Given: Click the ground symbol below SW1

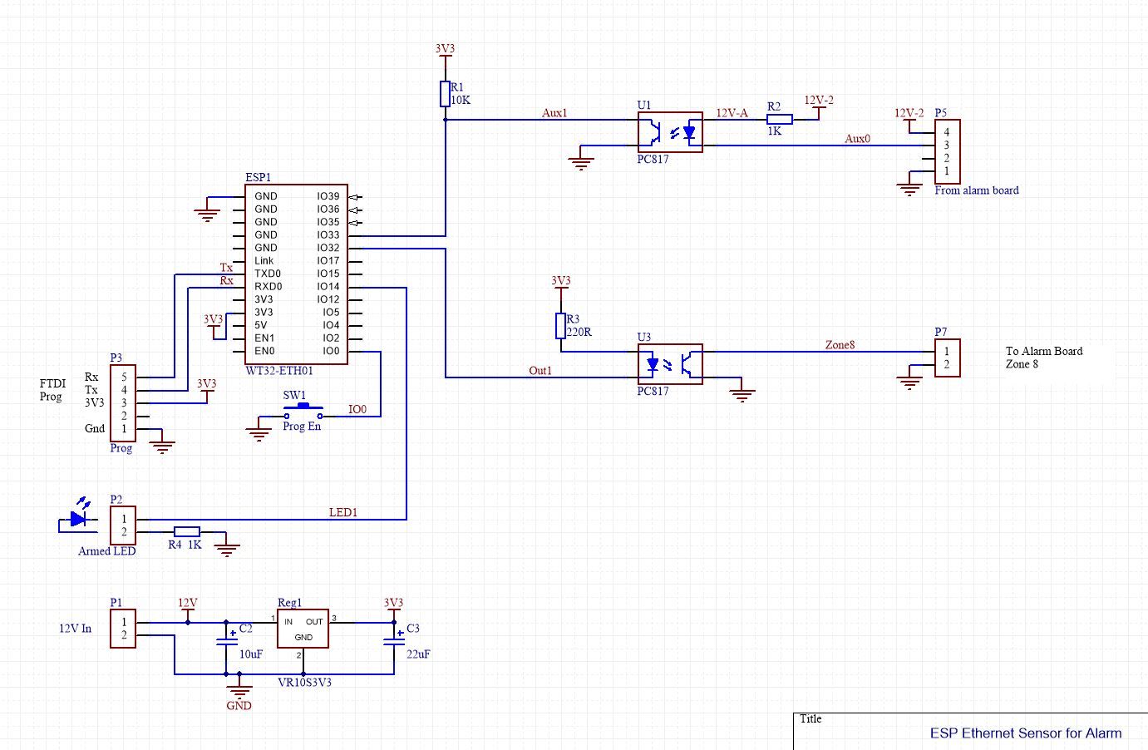Looking at the screenshot, I should point(259,430).
